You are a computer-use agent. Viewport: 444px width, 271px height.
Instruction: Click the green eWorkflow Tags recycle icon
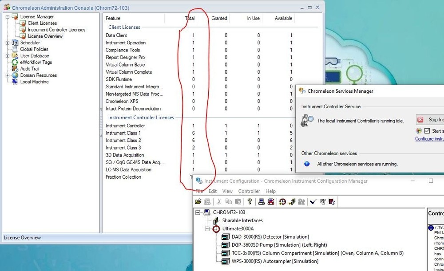15,62
